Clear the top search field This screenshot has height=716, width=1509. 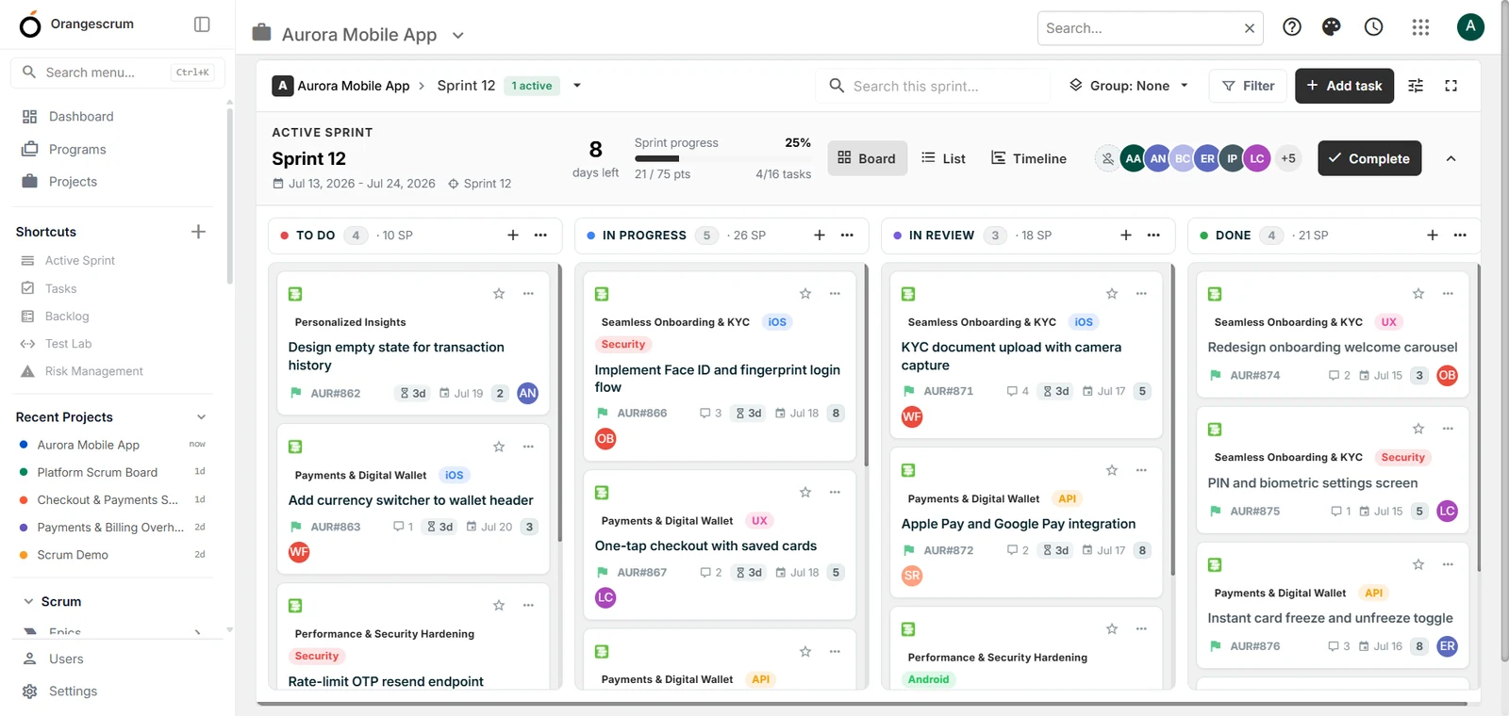1250,28
